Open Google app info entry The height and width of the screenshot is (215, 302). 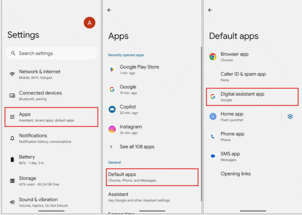point(152,89)
